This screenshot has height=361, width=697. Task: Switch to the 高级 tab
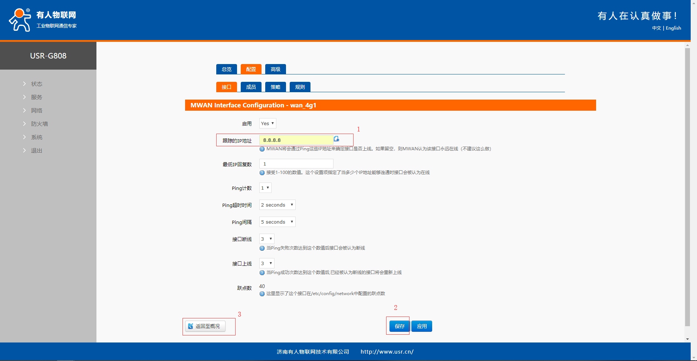point(276,69)
